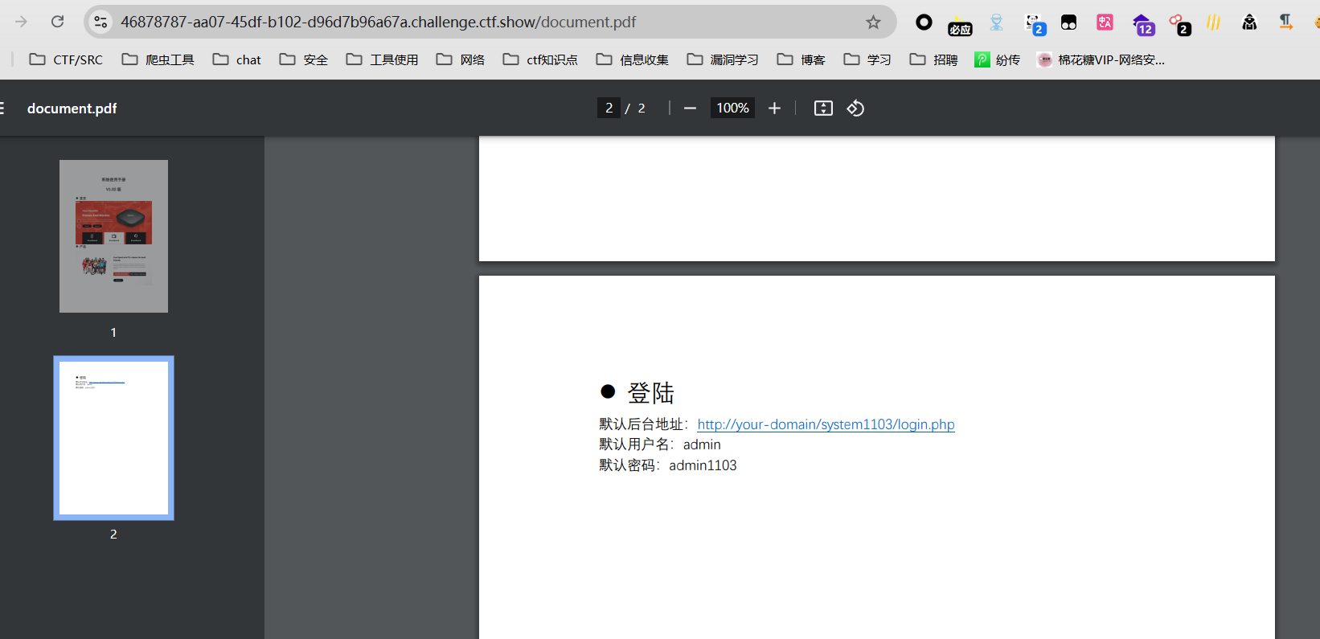Click the fit to page button

pyautogui.click(x=823, y=108)
